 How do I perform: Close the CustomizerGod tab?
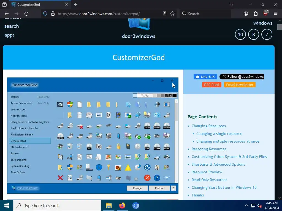(x=67, y=4)
